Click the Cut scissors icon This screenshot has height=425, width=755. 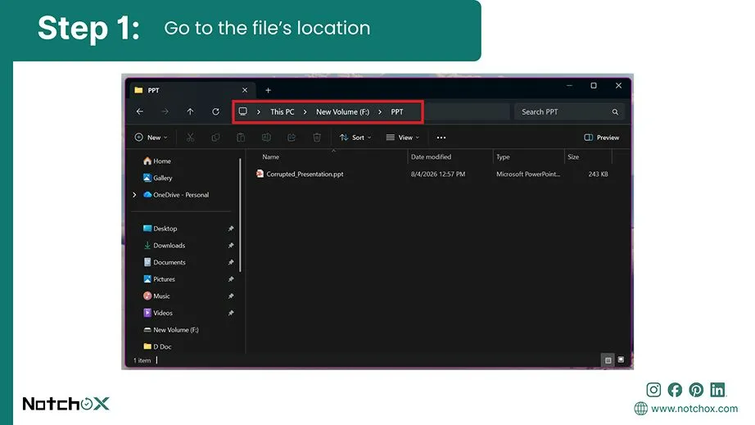click(x=190, y=138)
